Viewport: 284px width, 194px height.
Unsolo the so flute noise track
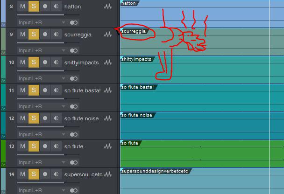point(34,118)
